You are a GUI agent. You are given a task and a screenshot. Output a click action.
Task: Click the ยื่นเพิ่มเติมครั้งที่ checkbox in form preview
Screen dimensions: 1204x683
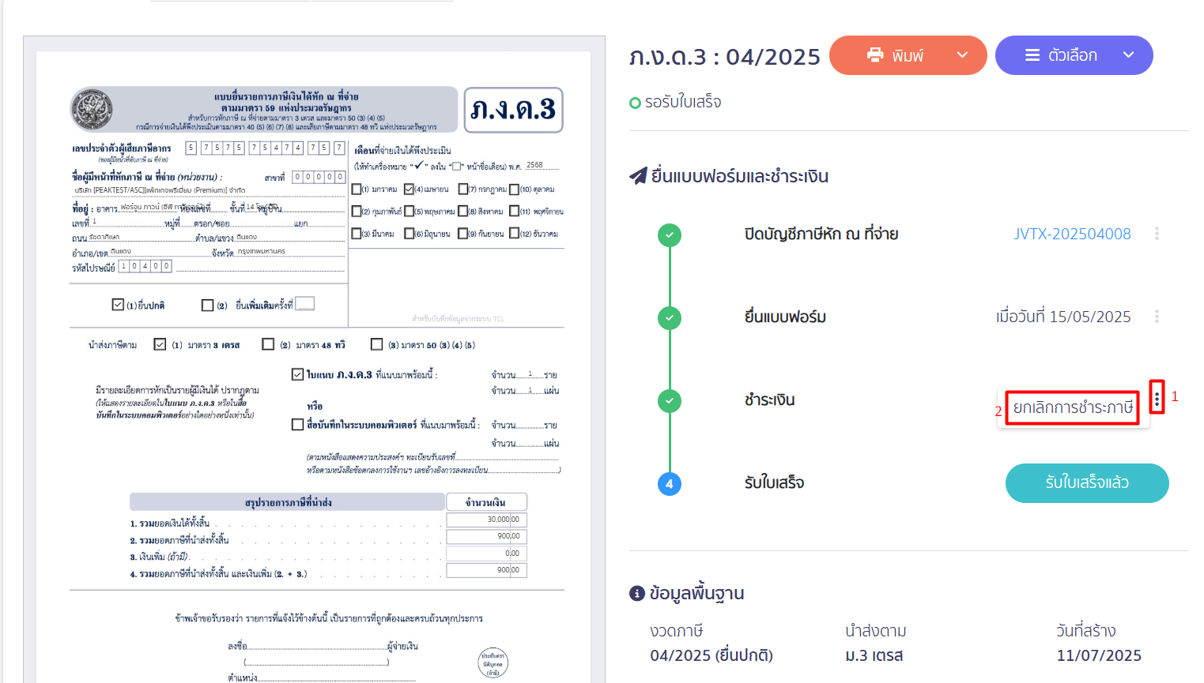tap(208, 306)
